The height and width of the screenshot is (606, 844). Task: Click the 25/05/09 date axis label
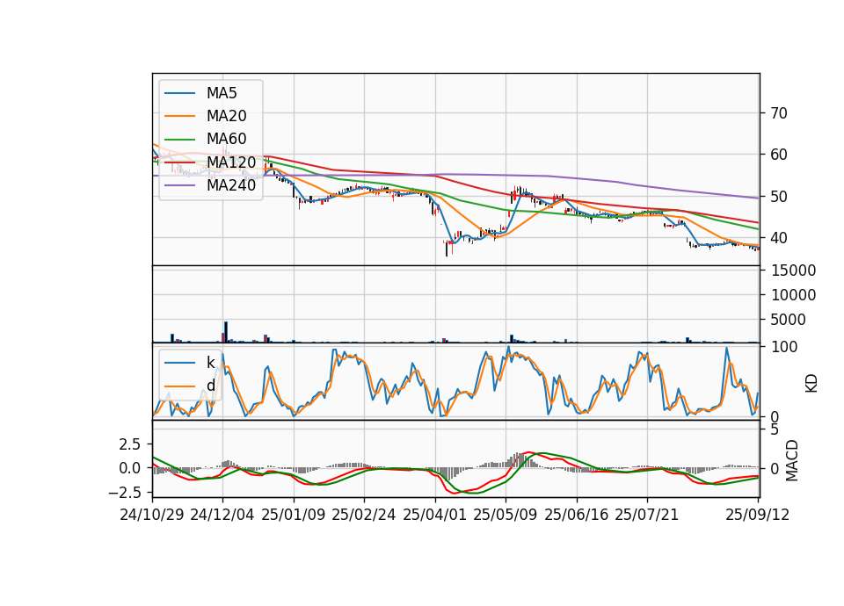point(506,515)
